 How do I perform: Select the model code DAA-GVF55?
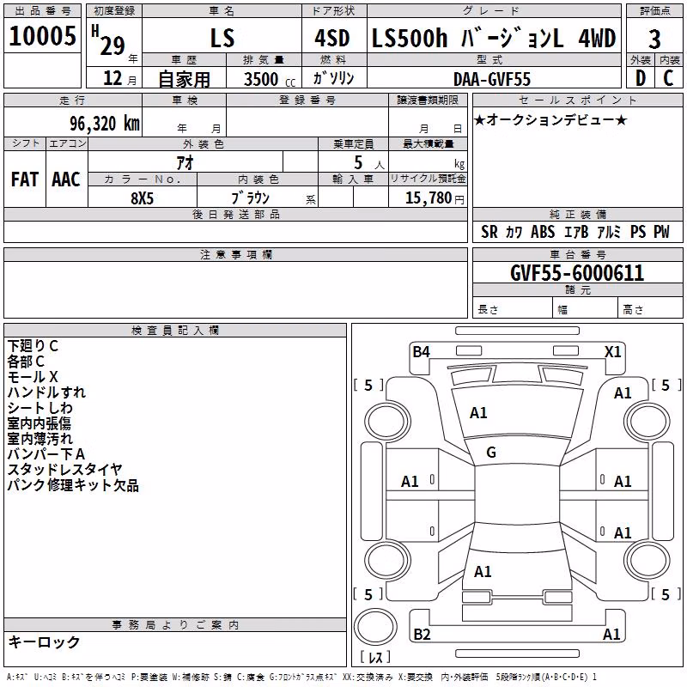pos(492,79)
